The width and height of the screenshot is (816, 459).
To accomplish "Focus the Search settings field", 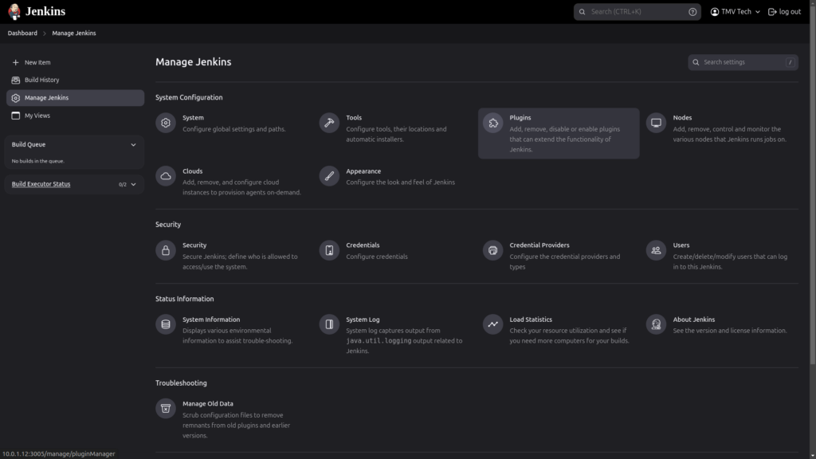I will click(743, 62).
